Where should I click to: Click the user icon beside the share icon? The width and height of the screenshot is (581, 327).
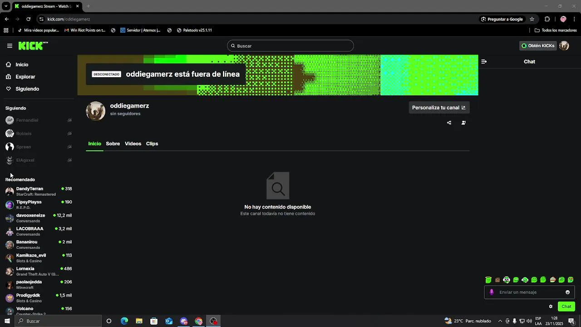tap(463, 123)
